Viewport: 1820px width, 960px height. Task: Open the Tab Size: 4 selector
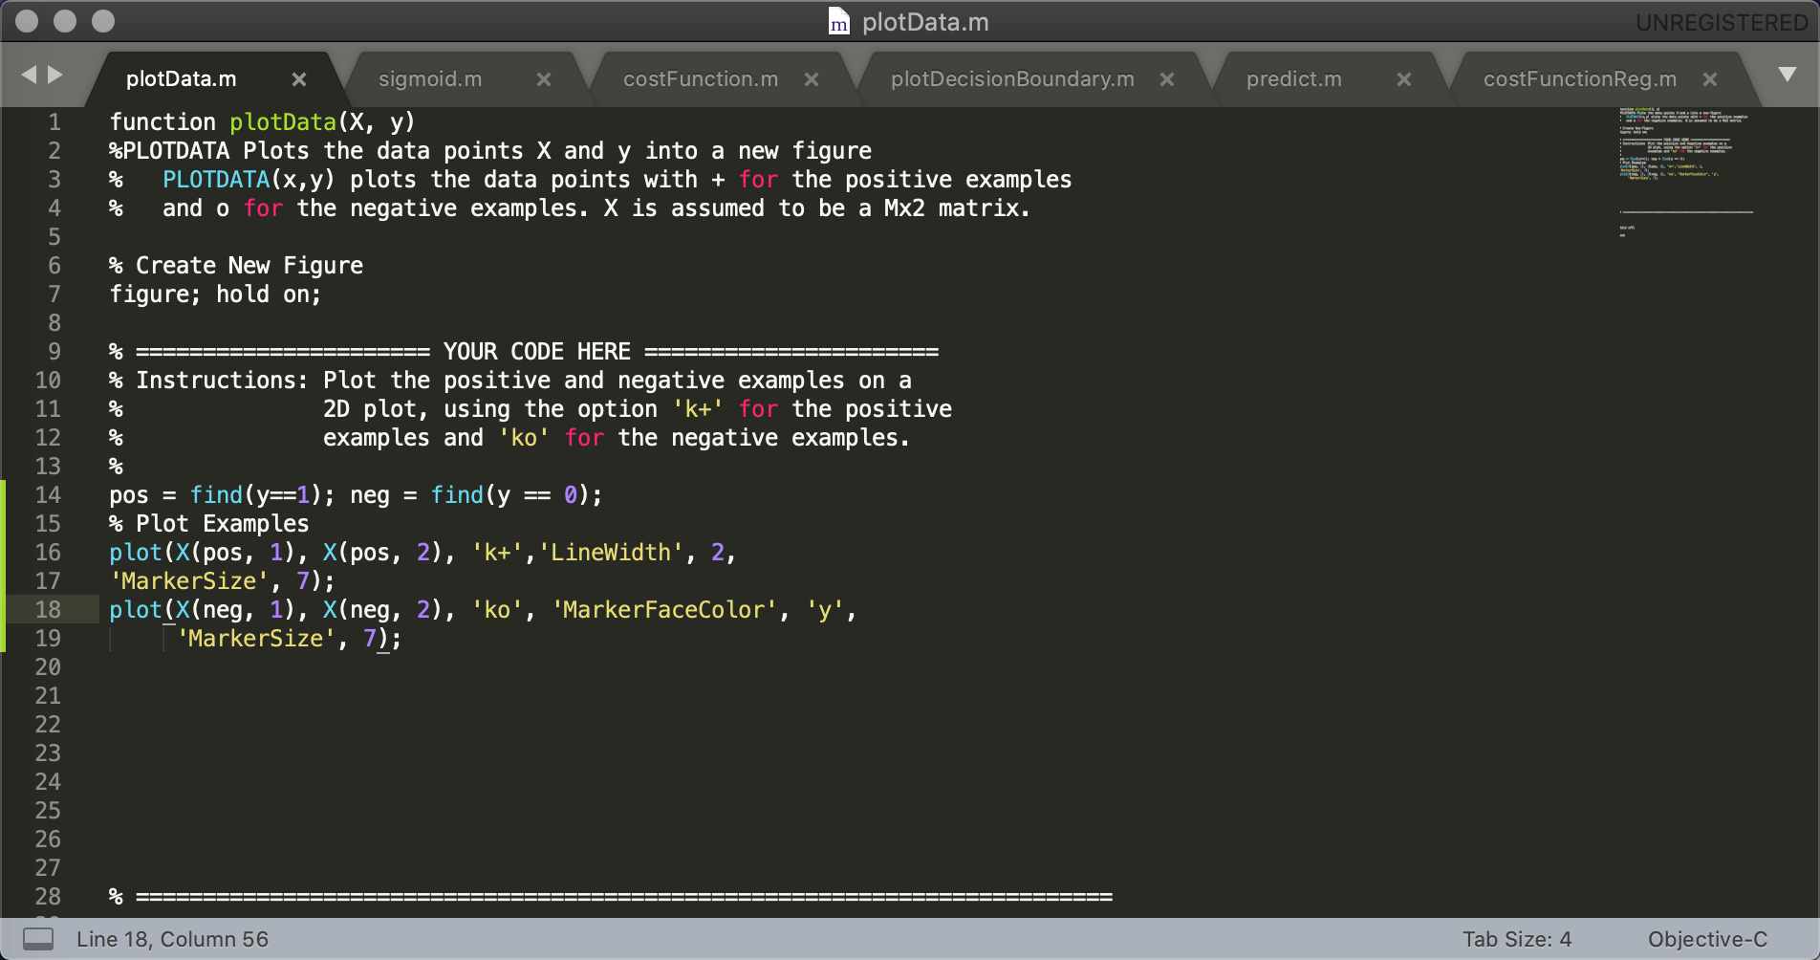[x=1517, y=939]
